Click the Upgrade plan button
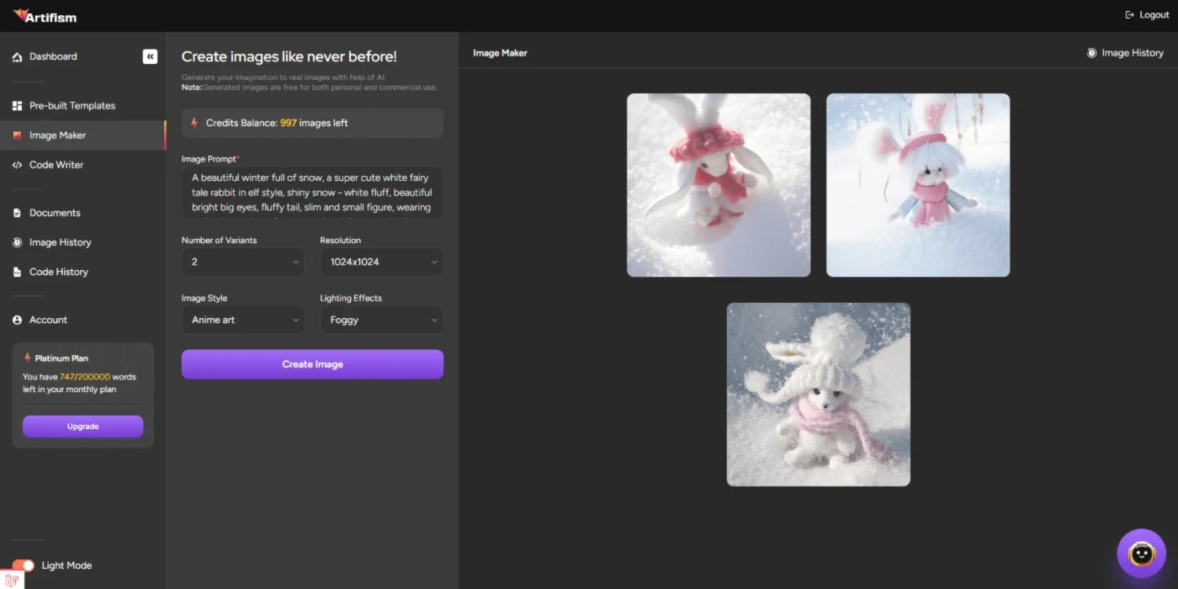1178x589 pixels. pyautogui.click(x=82, y=427)
